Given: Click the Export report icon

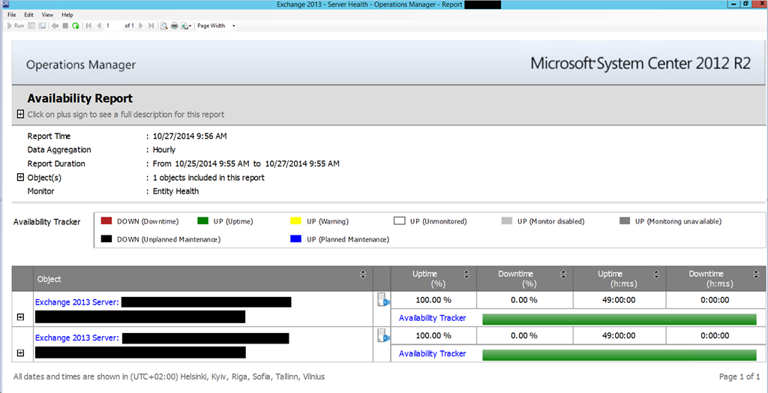Looking at the screenshot, I should click(184, 25).
